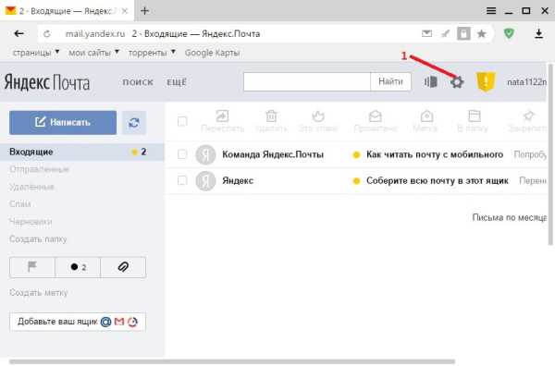Viewport: 555px width, 366px height.
Task: Click the reader mode icon in address bar
Action: (463, 34)
